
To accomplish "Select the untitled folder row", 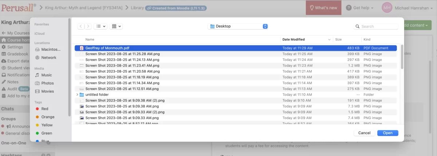I will (x=236, y=94).
